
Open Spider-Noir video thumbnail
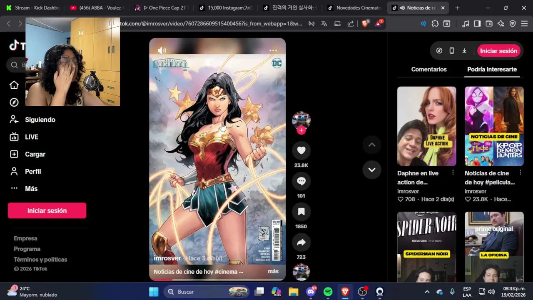coord(427,247)
